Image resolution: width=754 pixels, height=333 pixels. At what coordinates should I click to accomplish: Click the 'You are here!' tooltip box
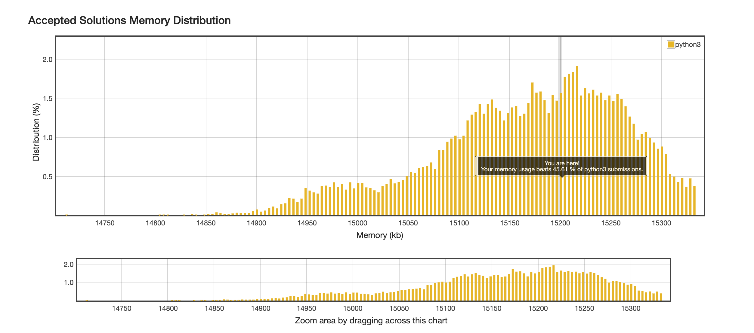[561, 166]
